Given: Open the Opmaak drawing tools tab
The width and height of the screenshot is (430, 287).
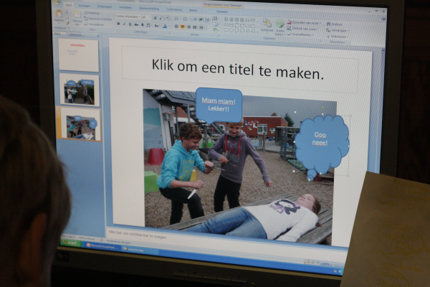Looking at the screenshot, I should tap(222, 11).
